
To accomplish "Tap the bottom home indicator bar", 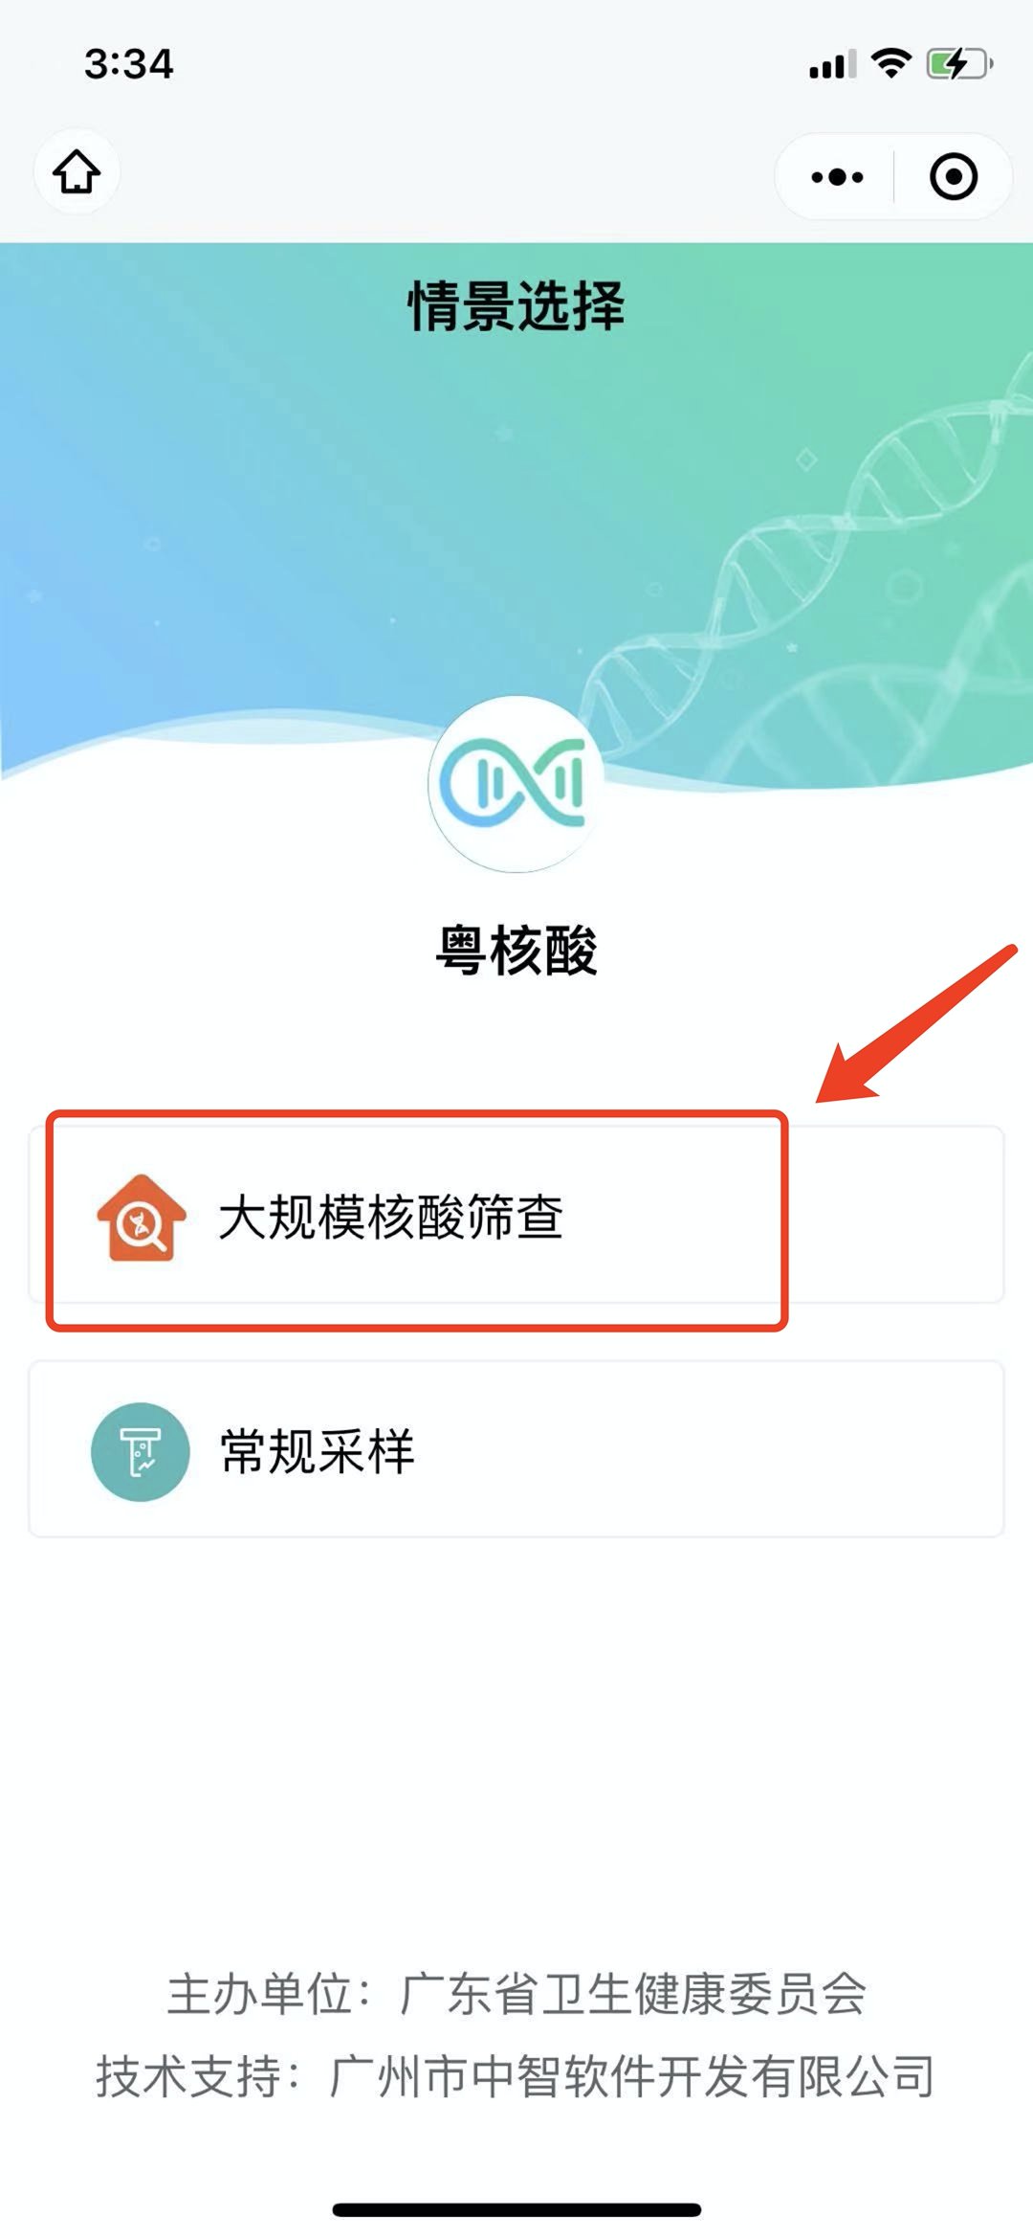I will pos(516,2209).
